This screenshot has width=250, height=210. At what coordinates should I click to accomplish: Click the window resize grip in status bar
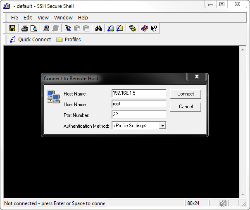[244, 204]
